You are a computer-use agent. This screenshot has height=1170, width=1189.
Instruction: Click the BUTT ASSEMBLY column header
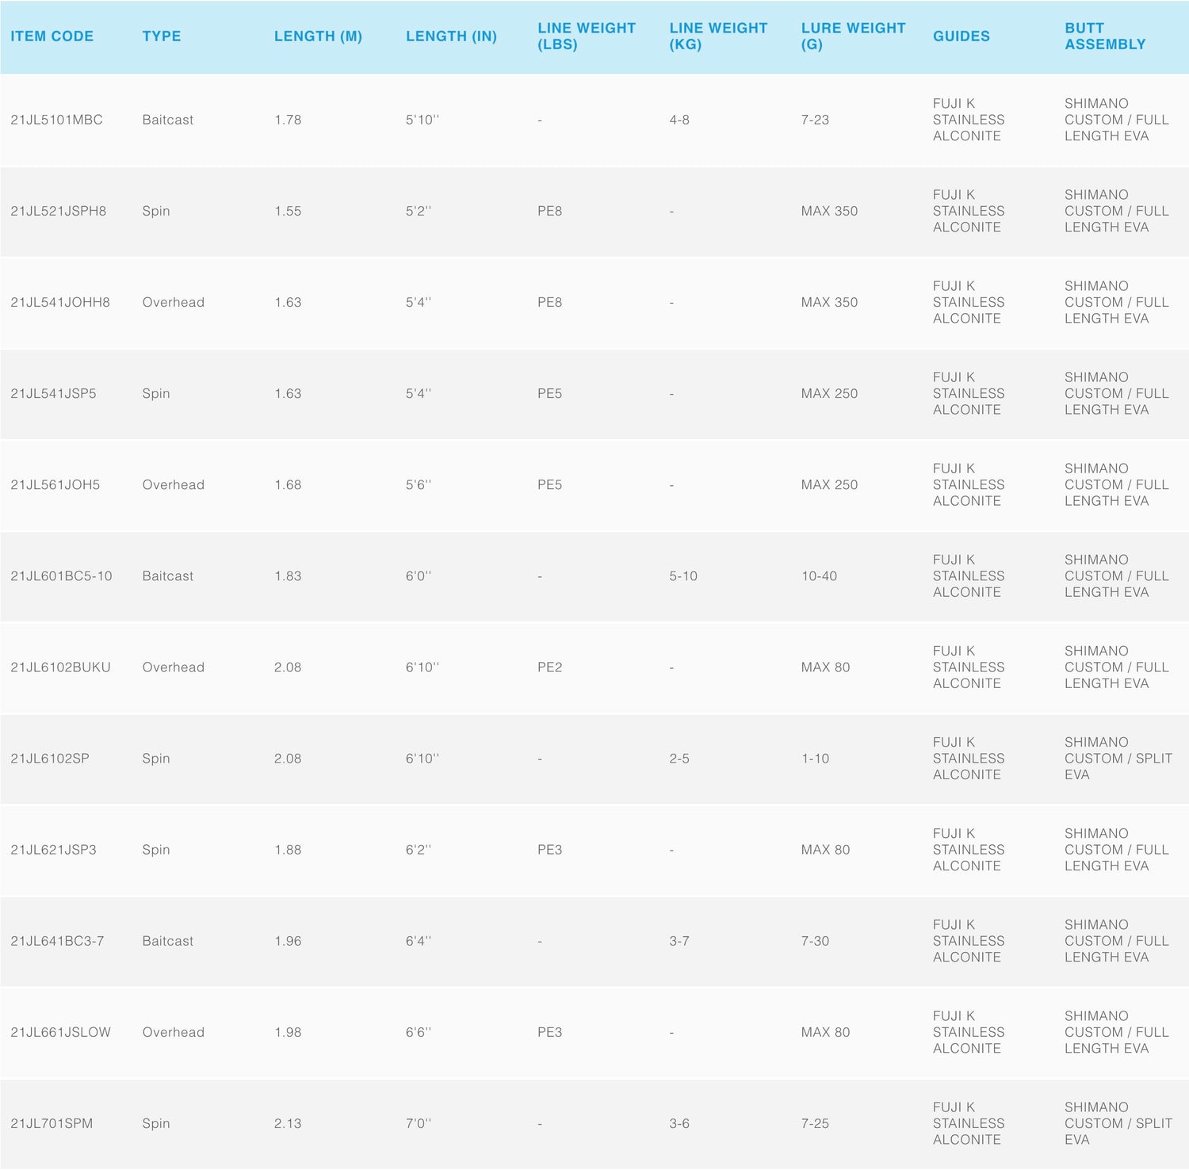(1105, 36)
